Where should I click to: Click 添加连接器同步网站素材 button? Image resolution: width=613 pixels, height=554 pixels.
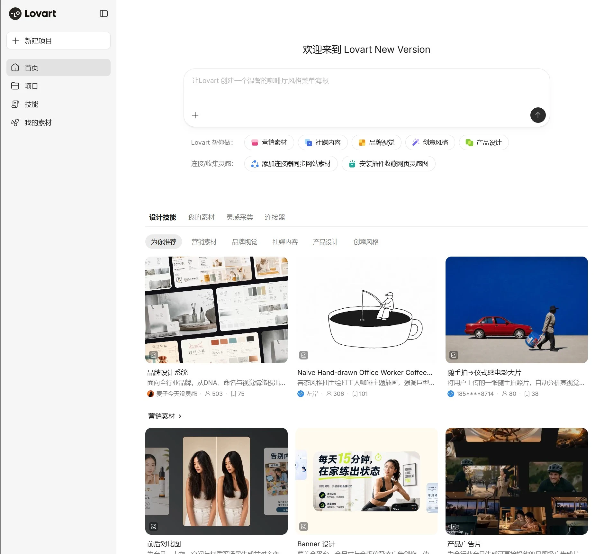[291, 164]
